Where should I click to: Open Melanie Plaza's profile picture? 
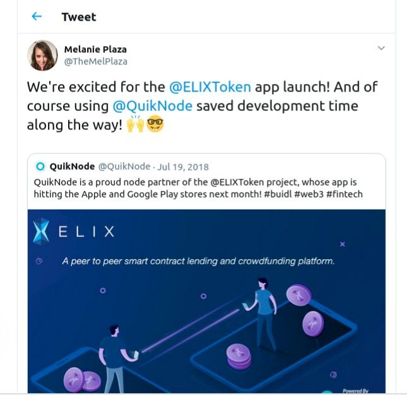pos(42,56)
